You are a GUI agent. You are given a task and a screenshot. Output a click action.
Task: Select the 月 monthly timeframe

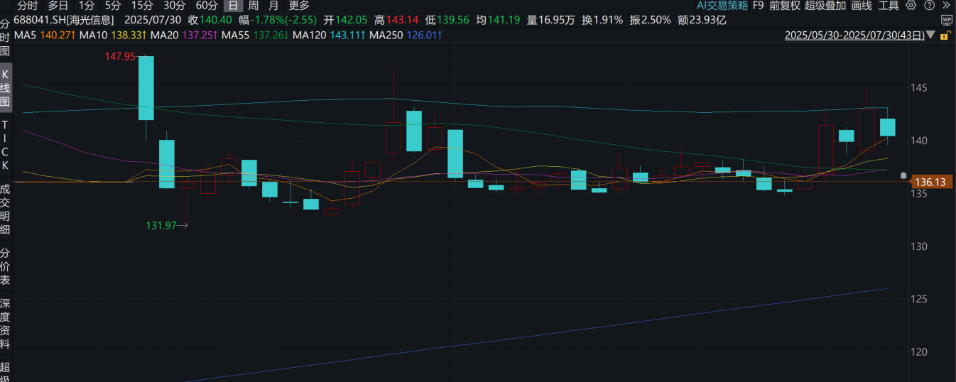click(x=273, y=6)
